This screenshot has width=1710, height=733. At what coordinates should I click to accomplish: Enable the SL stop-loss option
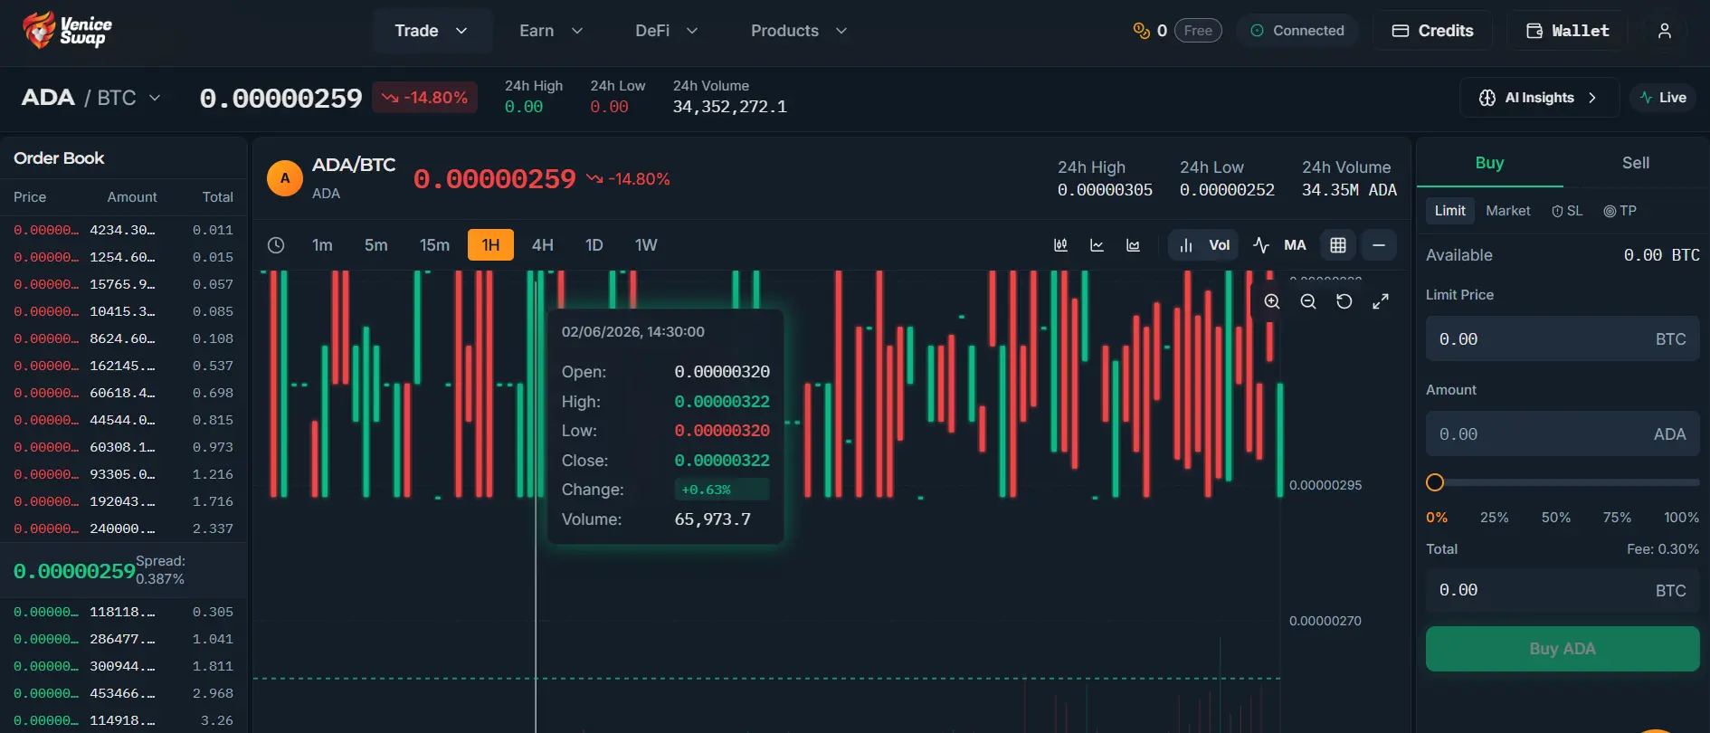click(x=1567, y=211)
